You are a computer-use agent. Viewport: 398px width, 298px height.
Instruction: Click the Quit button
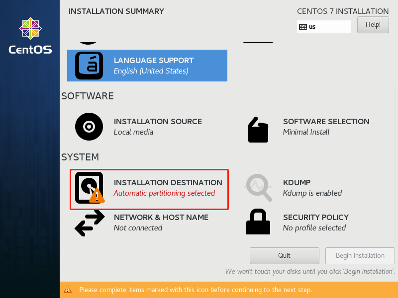click(x=284, y=256)
